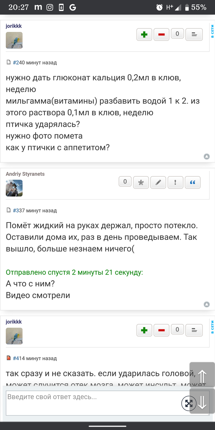Open the options menu on post #2

(x=194, y=35)
